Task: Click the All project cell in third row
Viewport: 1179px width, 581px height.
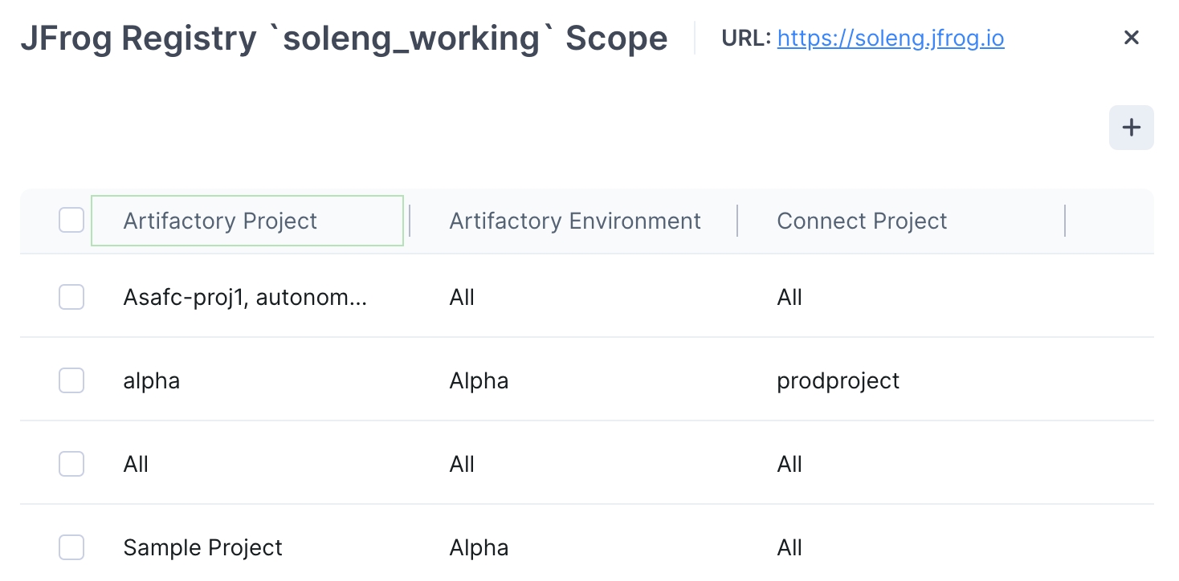Action: [136, 464]
